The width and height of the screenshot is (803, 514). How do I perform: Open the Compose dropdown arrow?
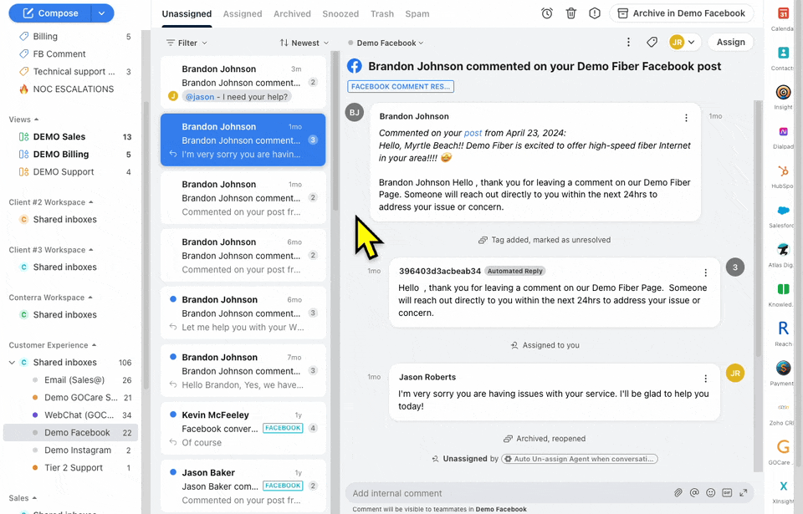102,13
